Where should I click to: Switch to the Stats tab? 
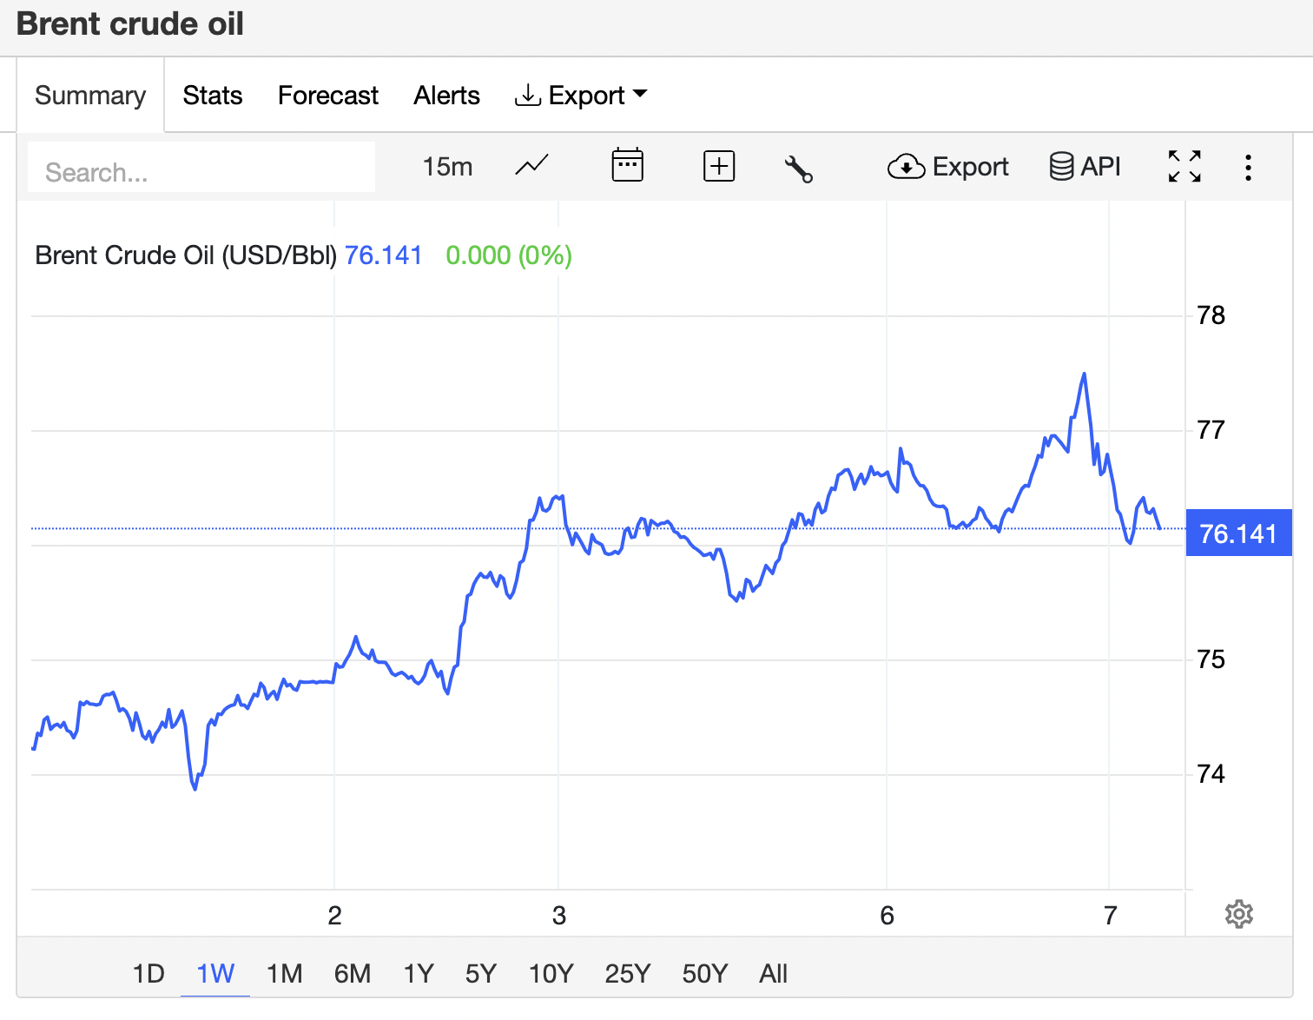coord(213,95)
